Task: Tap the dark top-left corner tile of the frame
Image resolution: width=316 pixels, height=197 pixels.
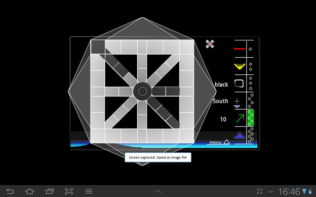Action: [x=98, y=47]
